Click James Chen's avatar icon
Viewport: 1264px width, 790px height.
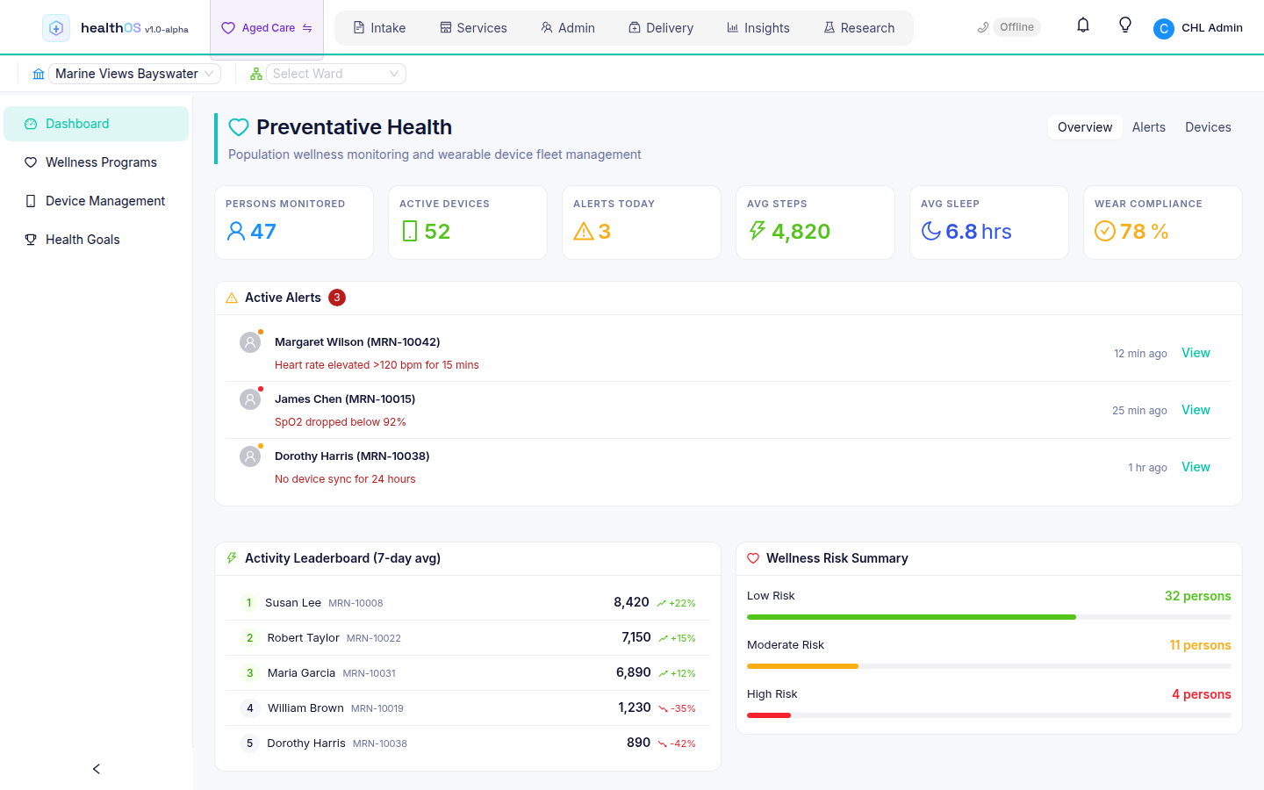point(250,399)
